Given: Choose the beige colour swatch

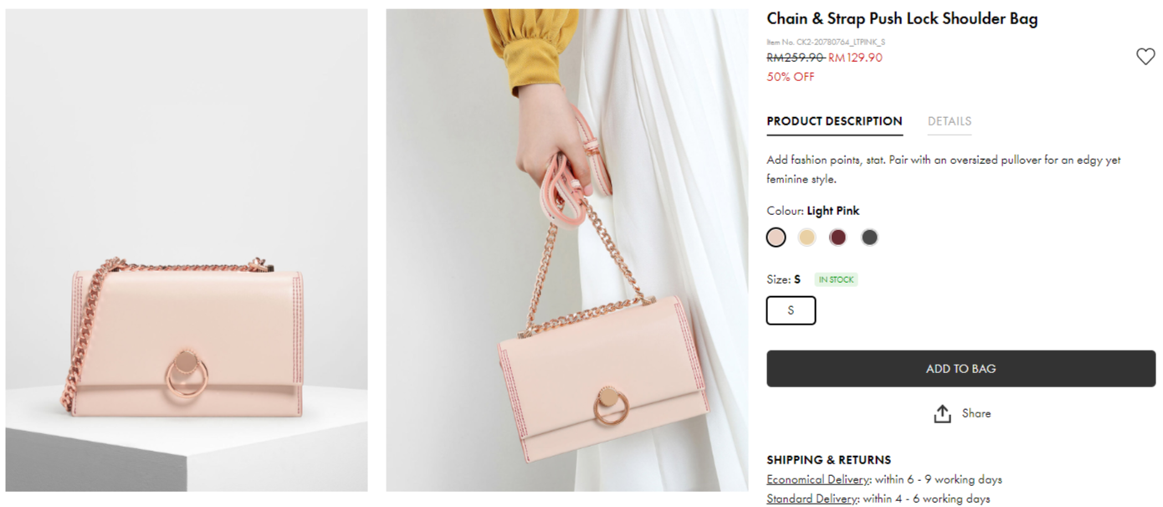Looking at the screenshot, I should coord(807,238).
